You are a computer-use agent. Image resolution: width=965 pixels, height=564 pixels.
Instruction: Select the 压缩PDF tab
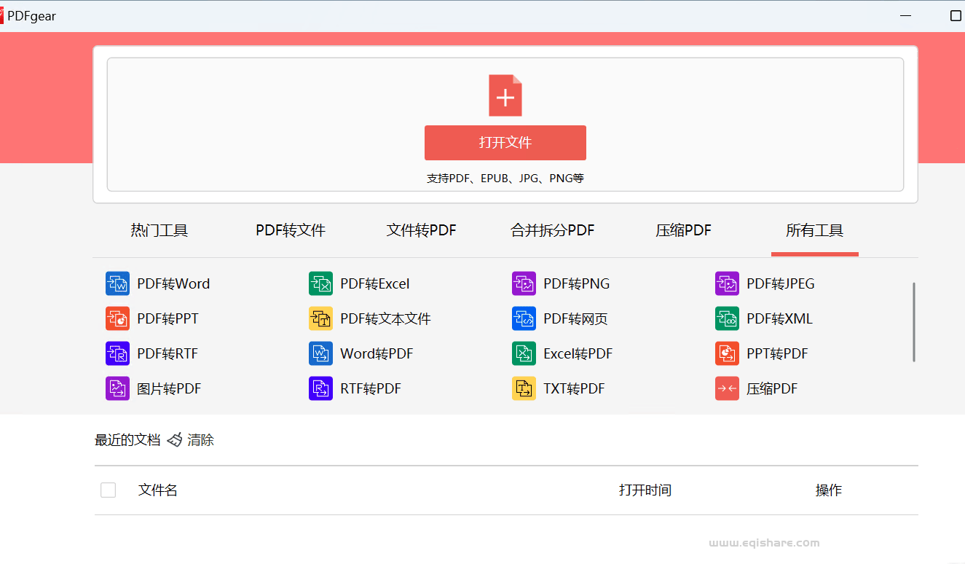(x=683, y=231)
